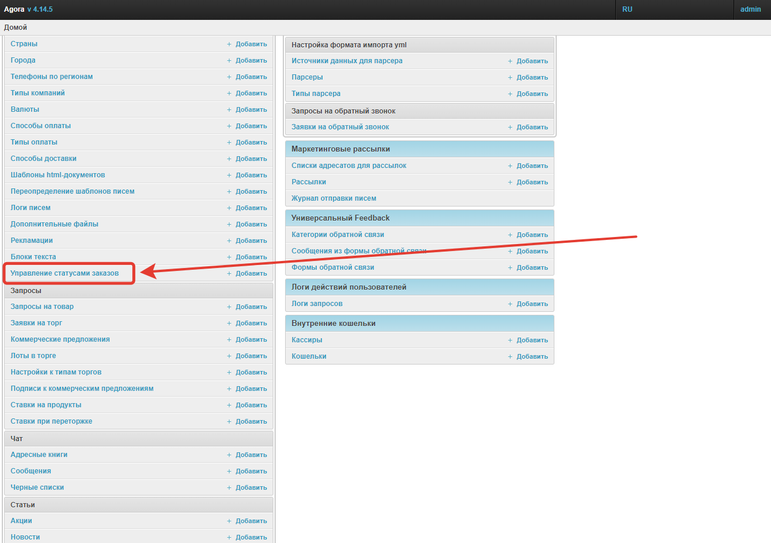The width and height of the screenshot is (771, 543).
Task: Click Добавить next to Кассиры
Action: click(x=532, y=340)
